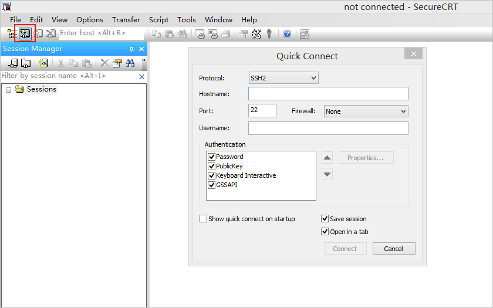
Task: Open Session Options from the main toolbar
Action: (x=244, y=33)
